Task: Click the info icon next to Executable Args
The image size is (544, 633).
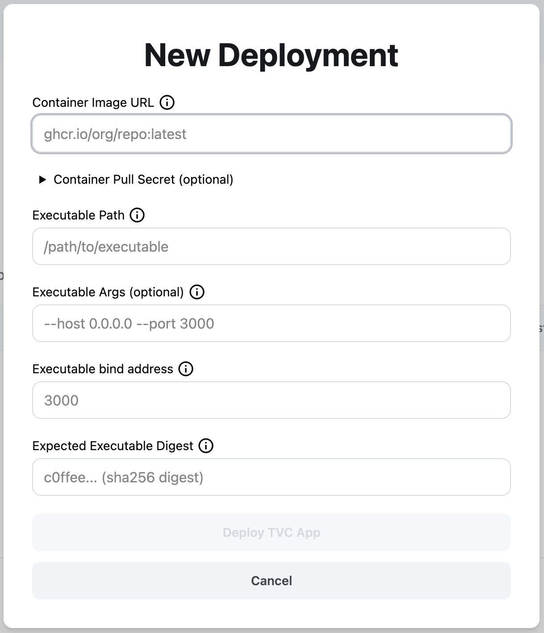Action: (197, 292)
